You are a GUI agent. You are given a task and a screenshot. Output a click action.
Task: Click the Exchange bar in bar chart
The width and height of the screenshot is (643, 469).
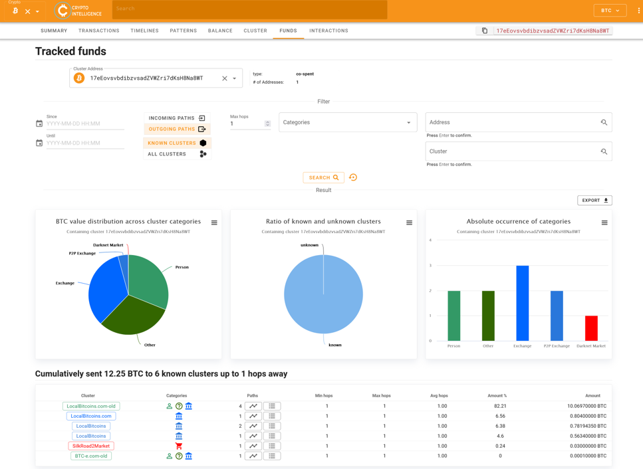point(523,303)
